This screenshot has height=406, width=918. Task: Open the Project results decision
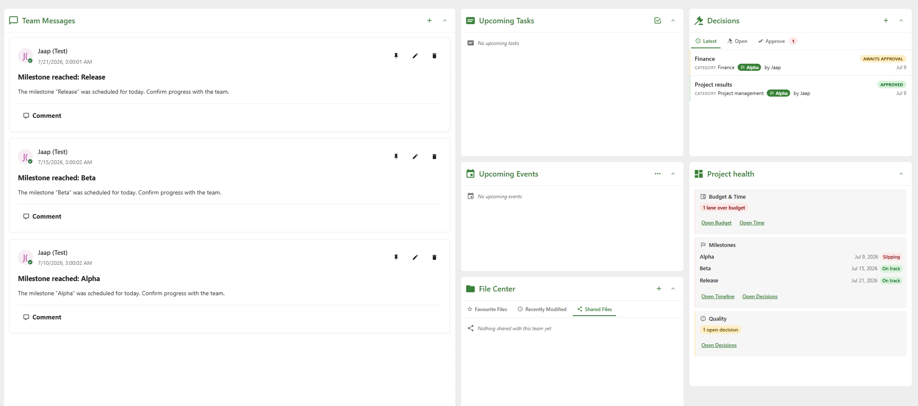(800, 89)
